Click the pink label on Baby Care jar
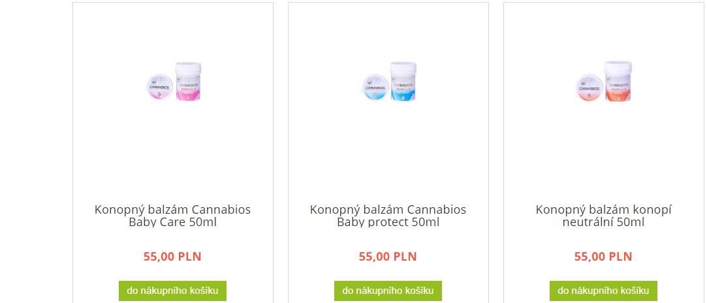707x303 pixels. [x=189, y=90]
